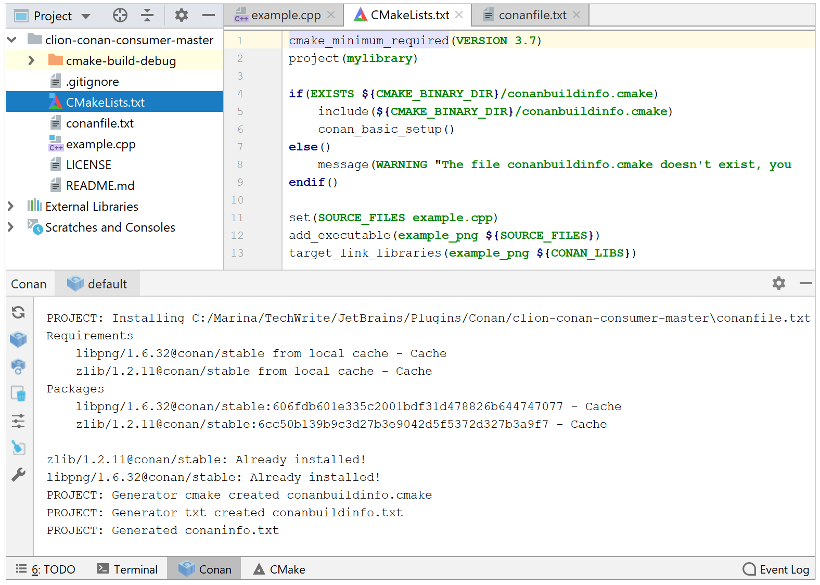Click the Conan update-and-install cube icon

click(18, 366)
